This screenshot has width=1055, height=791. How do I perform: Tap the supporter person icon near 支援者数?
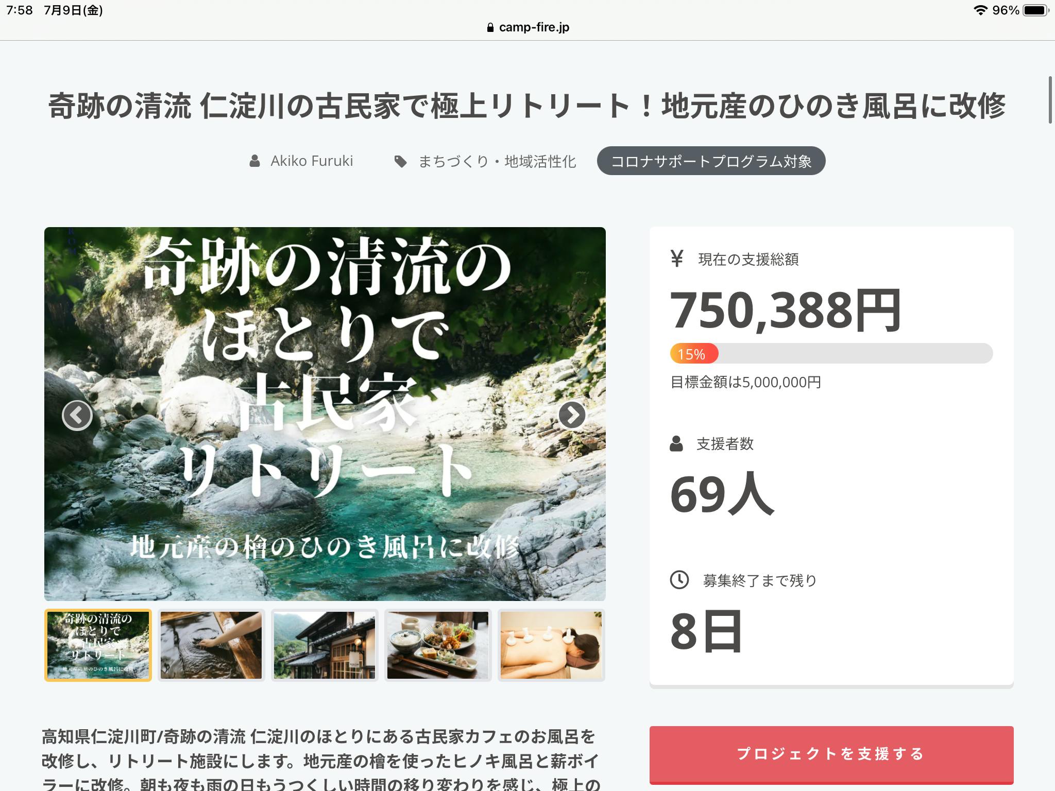(676, 443)
